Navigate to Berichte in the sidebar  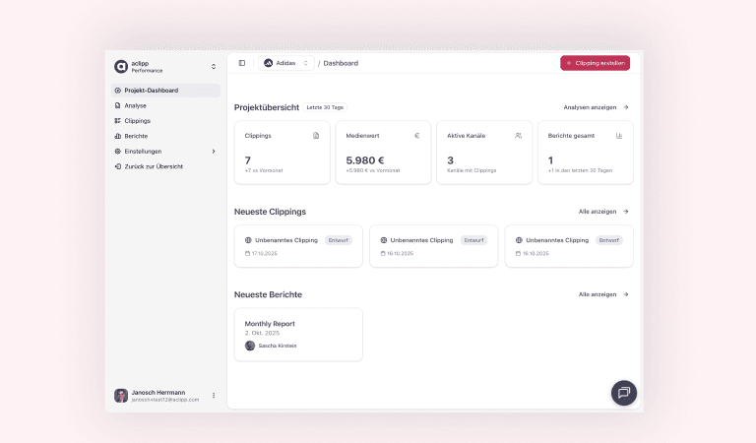coord(137,136)
